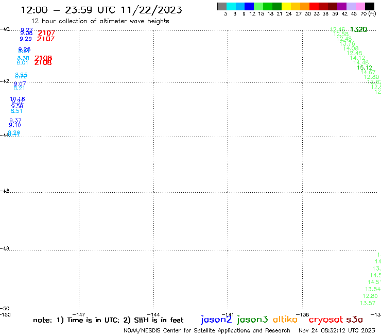Click the 9.29 wave height value
The height and width of the screenshot is (335, 381).
(x=26, y=39)
